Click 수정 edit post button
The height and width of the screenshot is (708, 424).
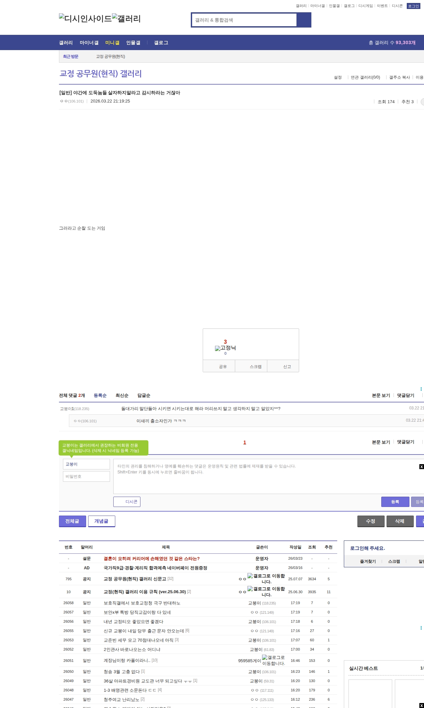pyautogui.click(x=371, y=521)
